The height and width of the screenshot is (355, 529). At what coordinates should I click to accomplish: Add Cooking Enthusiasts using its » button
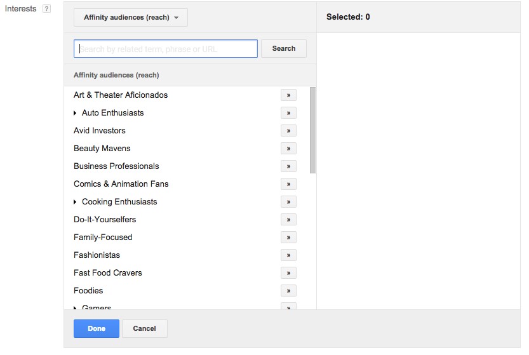tap(288, 202)
